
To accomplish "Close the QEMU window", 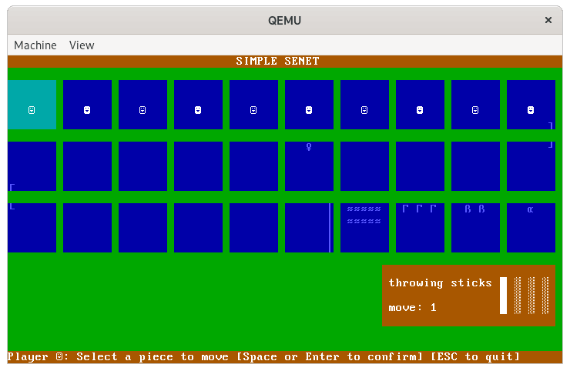I will (548, 21).
